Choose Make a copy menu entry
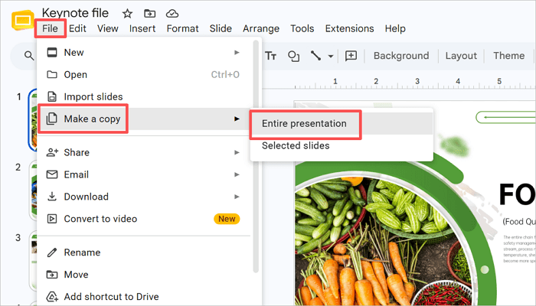The width and height of the screenshot is (536, 306). coord(144,119)
